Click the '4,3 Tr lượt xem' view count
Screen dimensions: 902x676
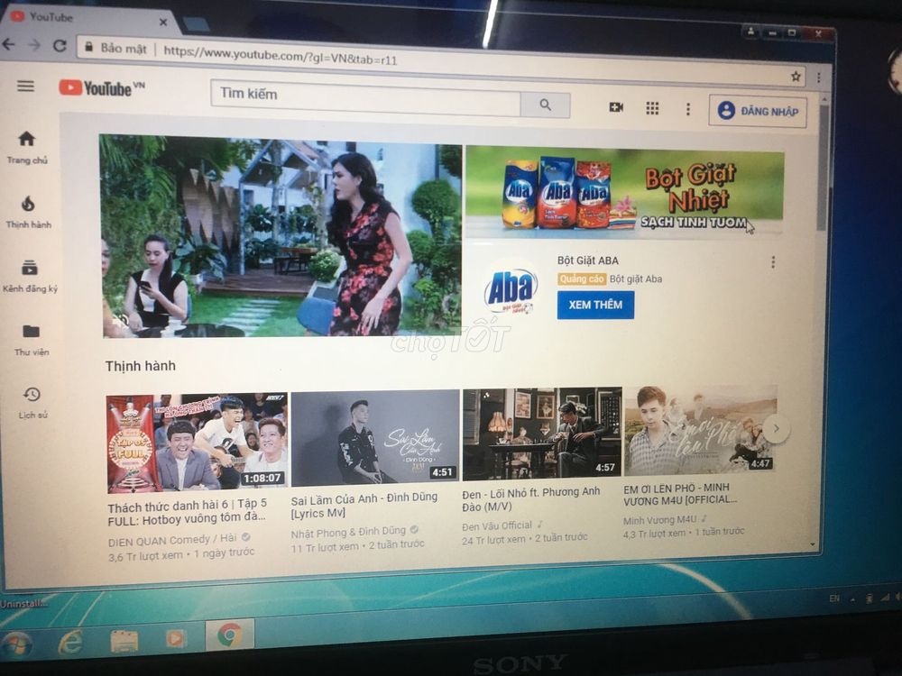(x=657, y=534)
